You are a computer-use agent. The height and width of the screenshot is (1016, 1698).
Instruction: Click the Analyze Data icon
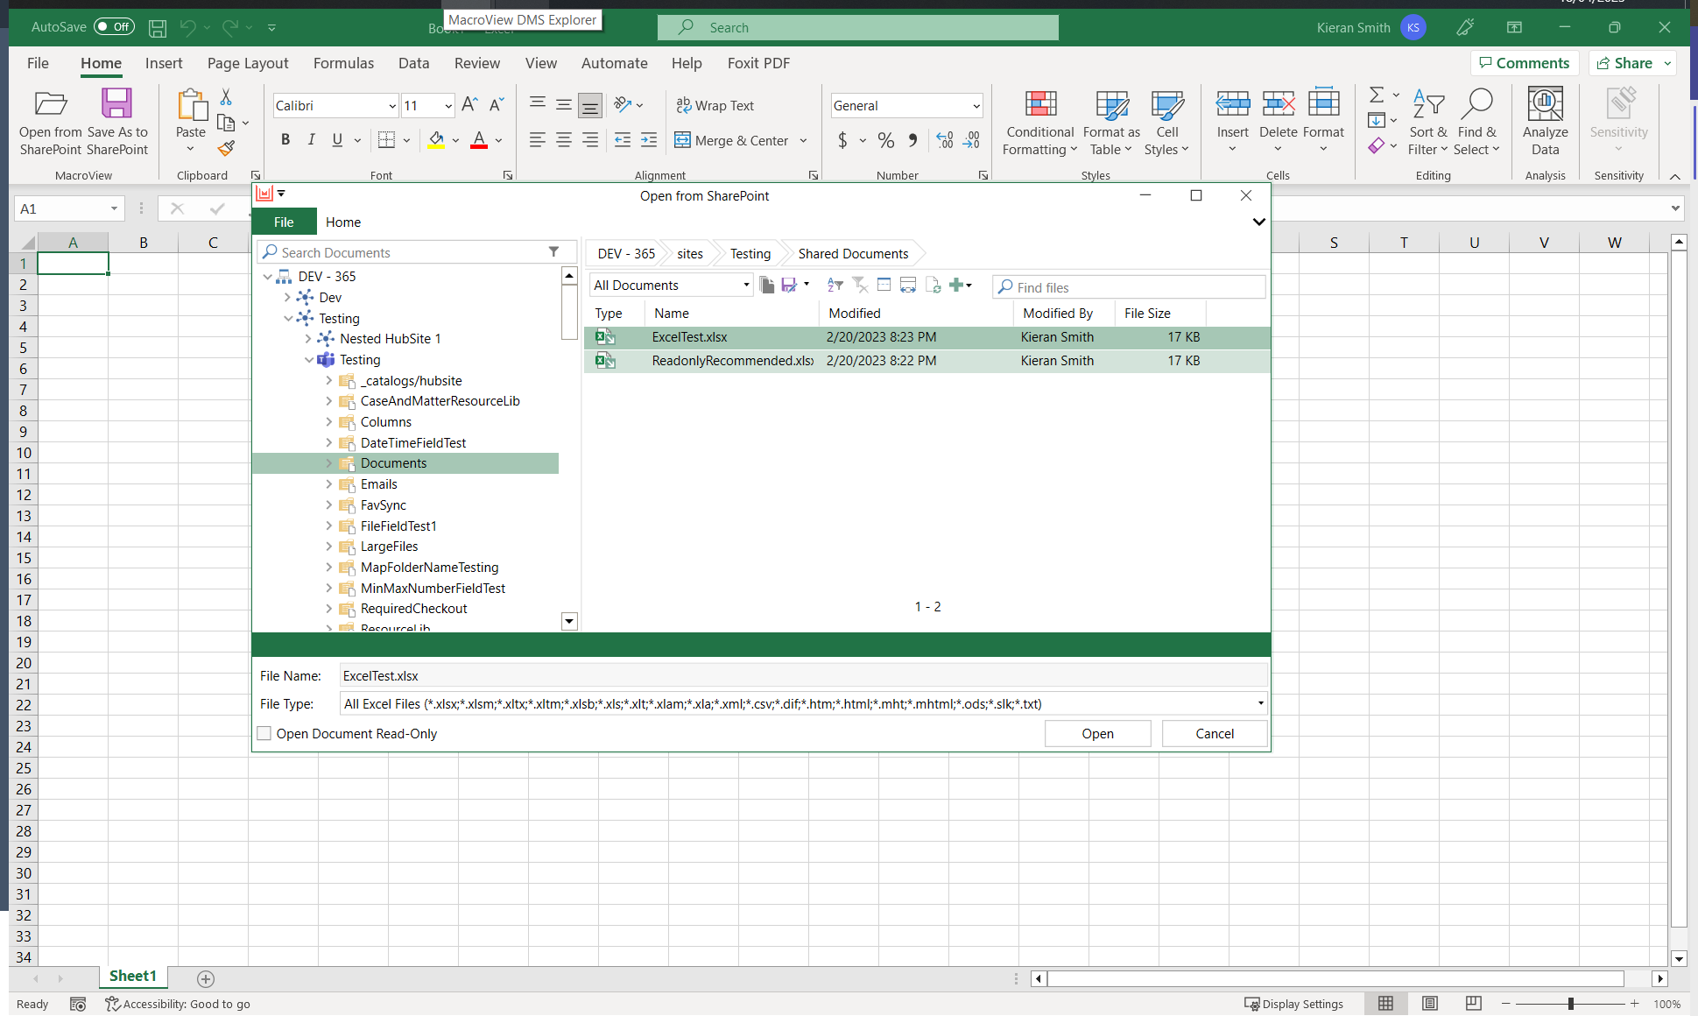[1545, 104]
